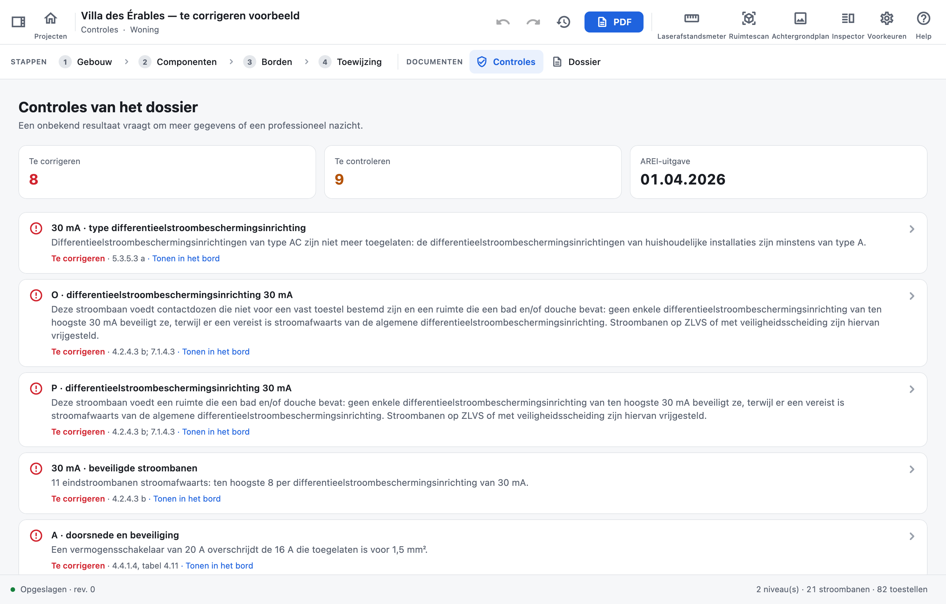Expand the 'A · doorsnede en beveiliging' chevron

click(912, 536)
